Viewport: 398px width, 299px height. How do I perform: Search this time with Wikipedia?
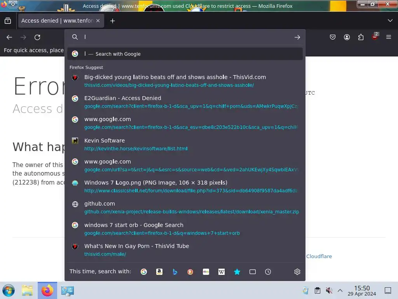(221, 272)
